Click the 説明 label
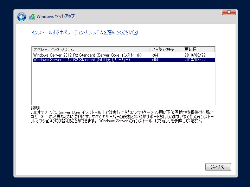Viewport: 250px width, 187px height. tap(36, 108)
